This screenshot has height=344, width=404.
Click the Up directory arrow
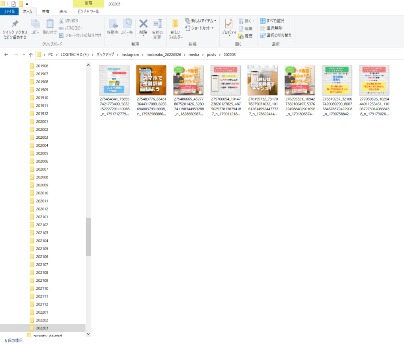click(x=31, y=54)
